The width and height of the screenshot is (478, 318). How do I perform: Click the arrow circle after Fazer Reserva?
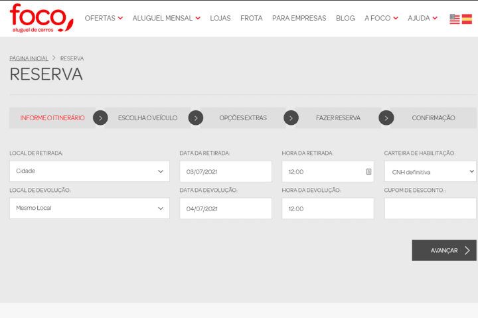pyautogui.click(x=386, y=118)
